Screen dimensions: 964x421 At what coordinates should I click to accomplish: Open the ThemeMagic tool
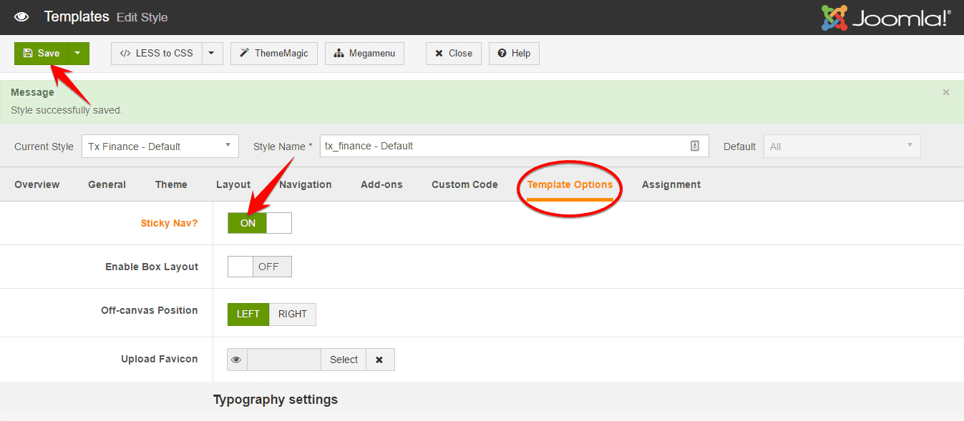(x=273, y=53)
